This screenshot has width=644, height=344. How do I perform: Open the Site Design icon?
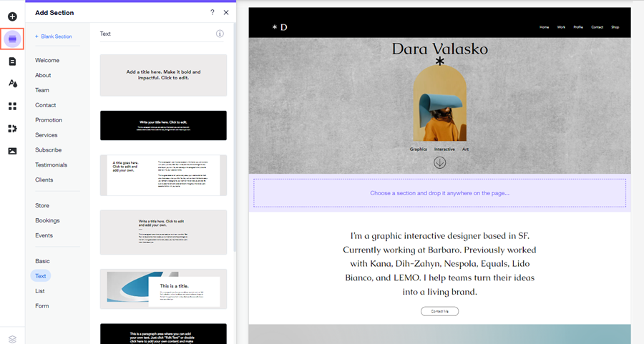point(12,84)
